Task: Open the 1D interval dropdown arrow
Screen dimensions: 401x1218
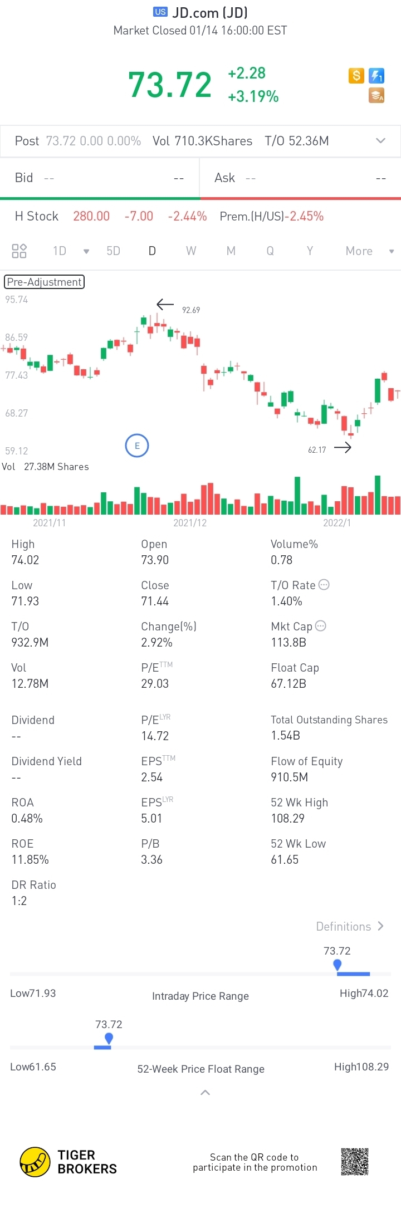Action: (x=86, y=251)
